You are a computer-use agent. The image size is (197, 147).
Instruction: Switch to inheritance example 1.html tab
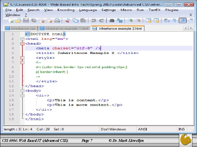click(65, 29)
